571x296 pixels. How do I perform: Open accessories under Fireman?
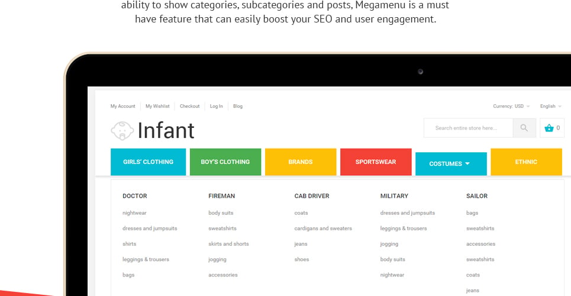click(223, 275)
